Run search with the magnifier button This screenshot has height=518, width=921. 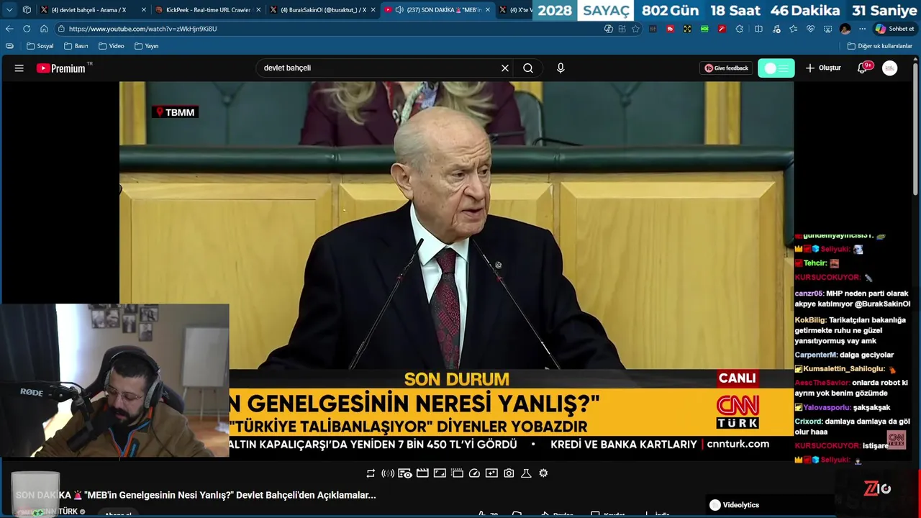pos(528,68)
